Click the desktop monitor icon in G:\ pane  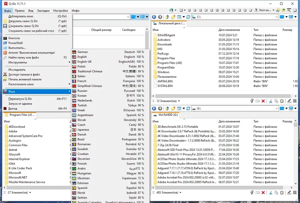pyautogui.click(x=291, y=108)
